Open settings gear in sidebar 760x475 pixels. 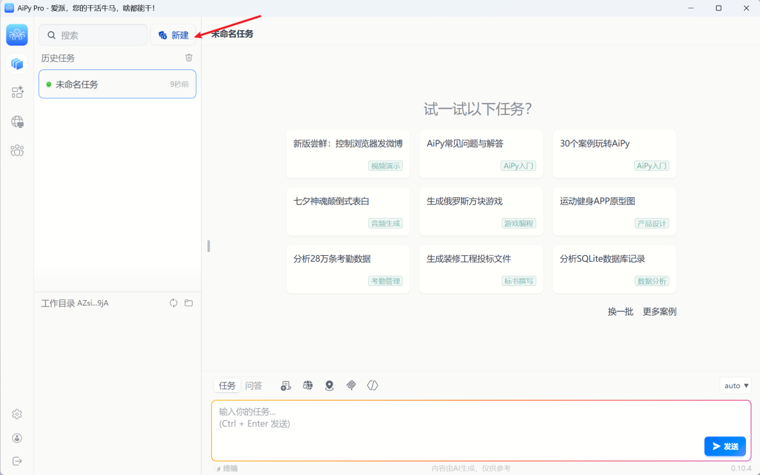[x=17, y=415]
